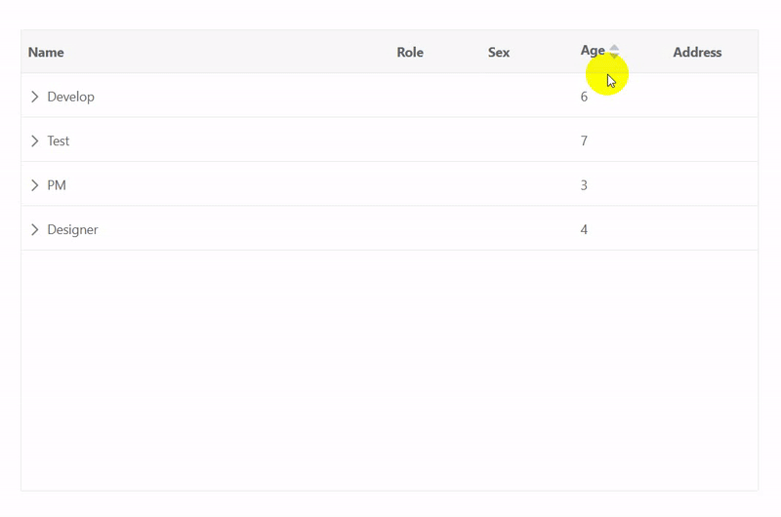Click the Age column header label

tap(593, 51)
